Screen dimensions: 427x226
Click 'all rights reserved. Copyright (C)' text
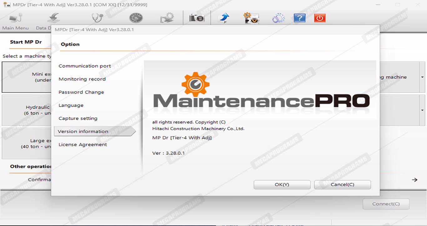(x=189, y=122)
